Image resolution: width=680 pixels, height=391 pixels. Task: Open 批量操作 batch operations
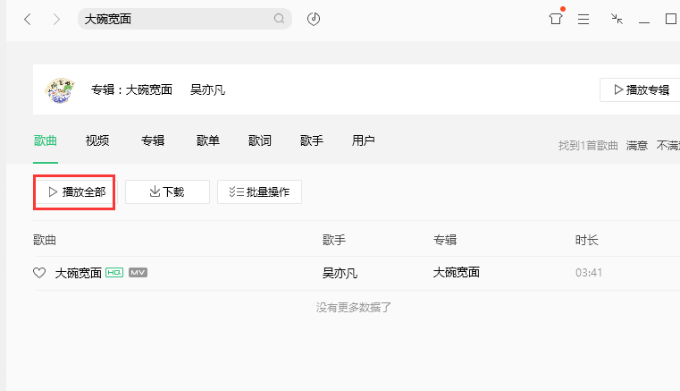click(259, 191)
